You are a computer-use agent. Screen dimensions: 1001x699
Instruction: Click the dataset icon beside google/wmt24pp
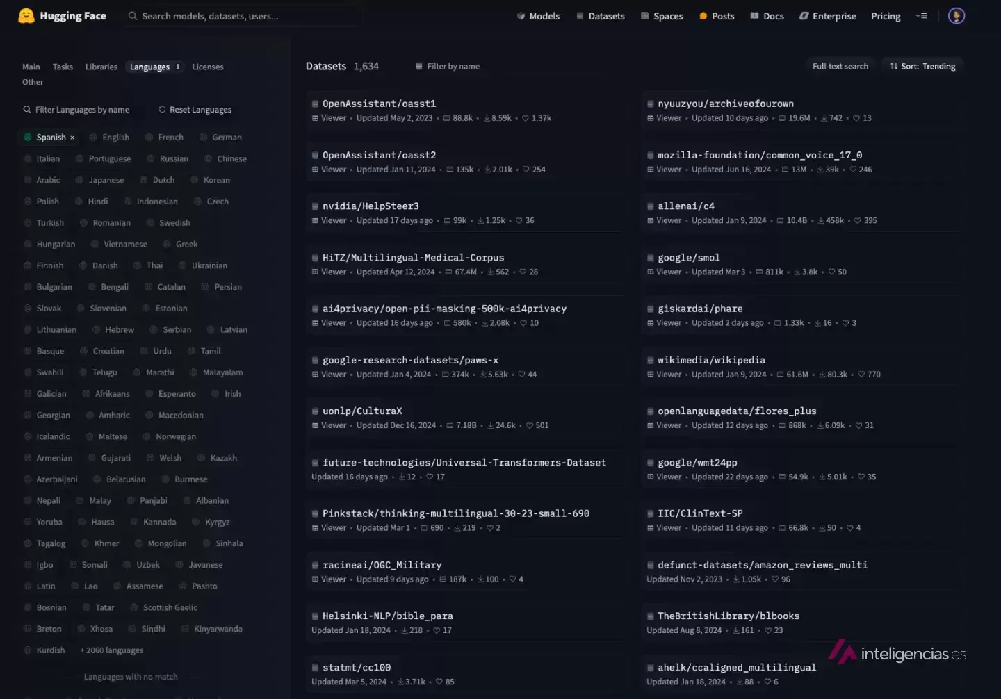click(651, 463)
